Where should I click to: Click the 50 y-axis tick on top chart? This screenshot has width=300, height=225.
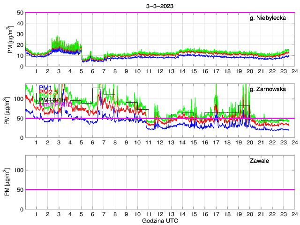(x=19, y=13)
